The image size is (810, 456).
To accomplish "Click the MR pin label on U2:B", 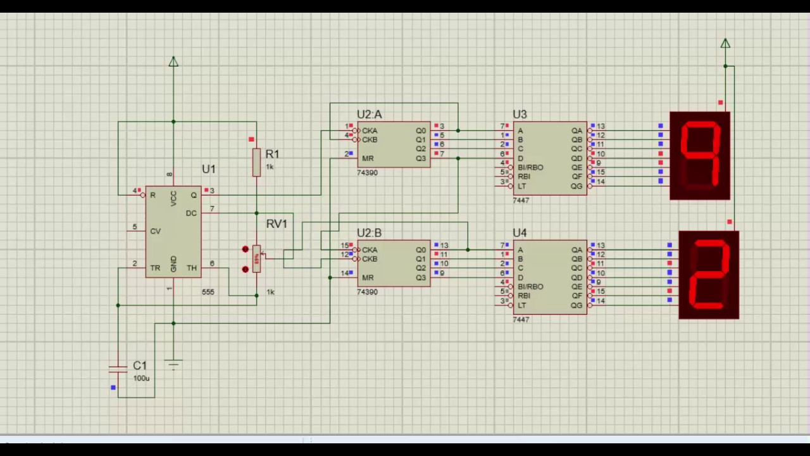I will tap(368, 277).
